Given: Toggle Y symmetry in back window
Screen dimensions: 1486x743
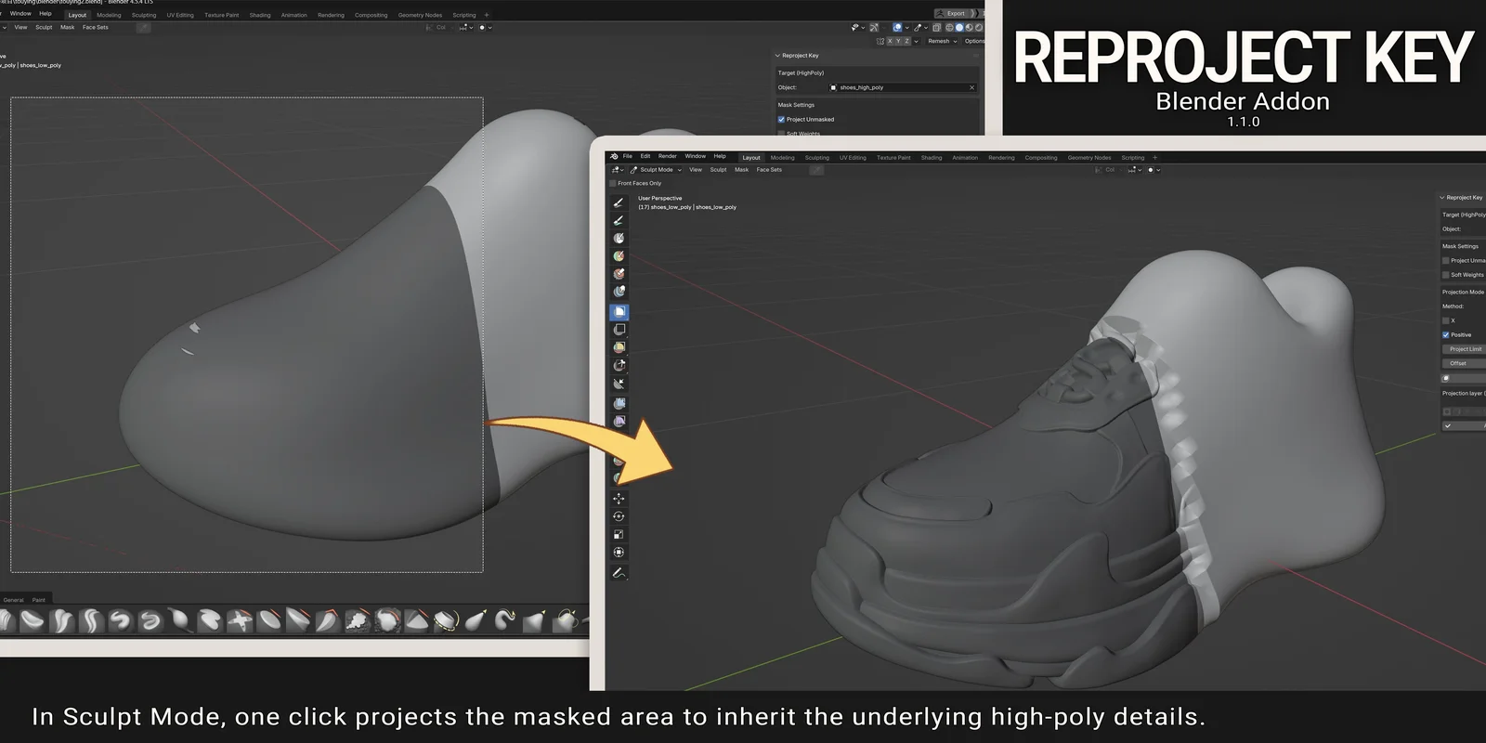Looking at the screenshot, I should click(898, 41).
